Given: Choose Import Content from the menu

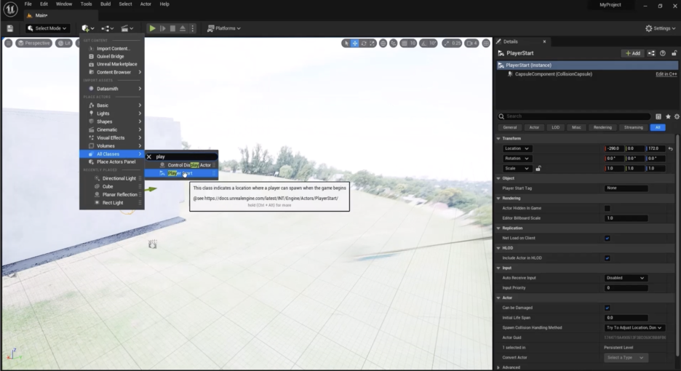Looking at the screenshot, I should pos(112,49).
